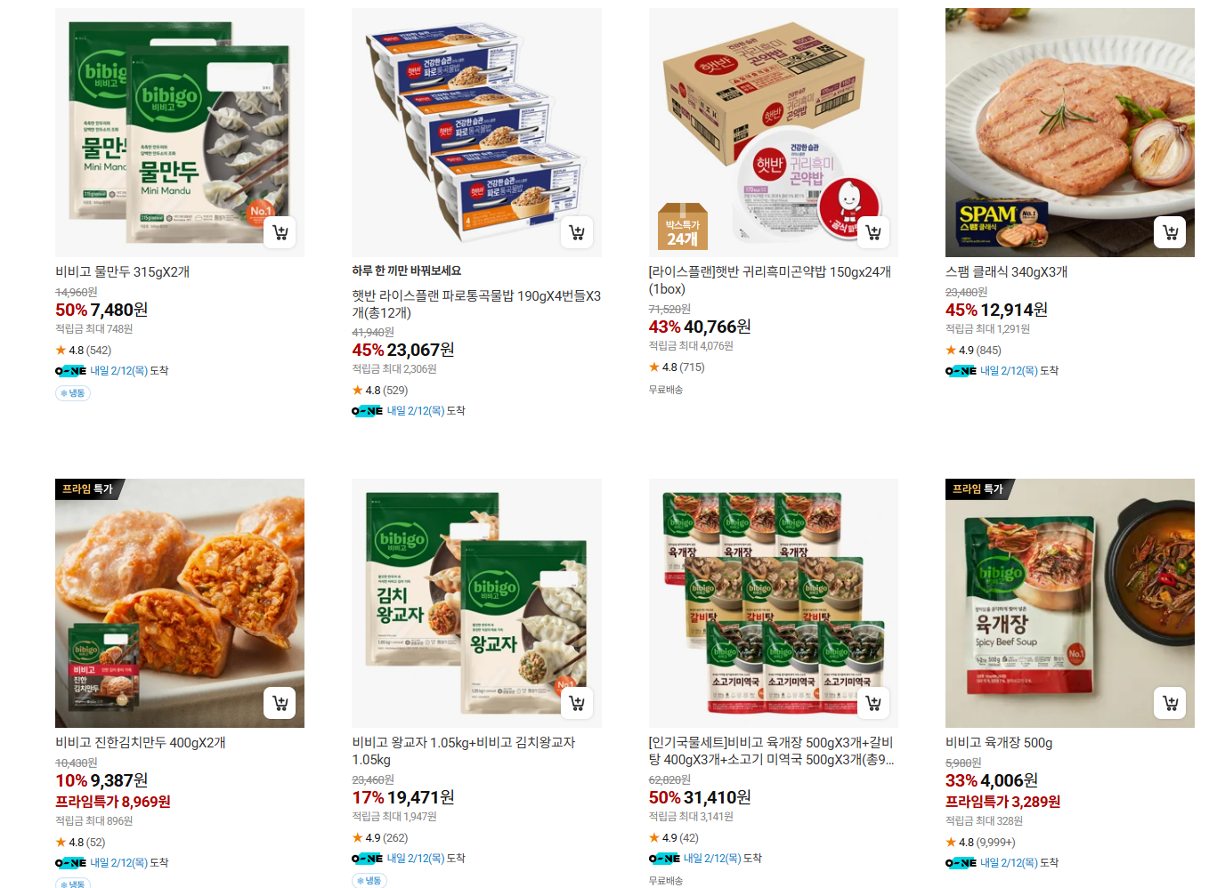Click 프라임 특가 badge on 육개장

click(x=978, y=488)
